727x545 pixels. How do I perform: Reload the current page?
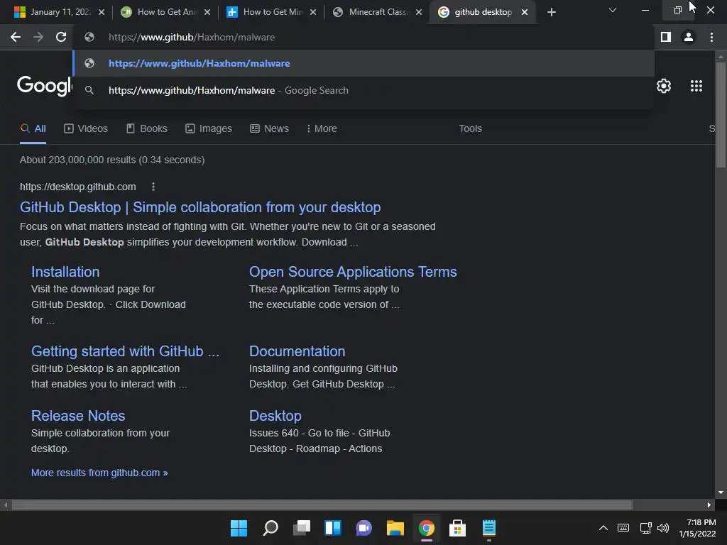[61, 37]
